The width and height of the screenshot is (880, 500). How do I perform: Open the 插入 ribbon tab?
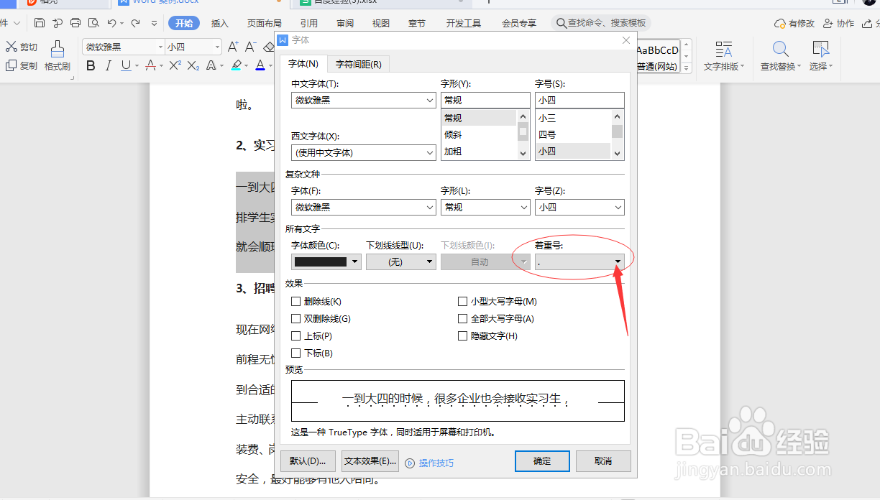click(219, 22)
